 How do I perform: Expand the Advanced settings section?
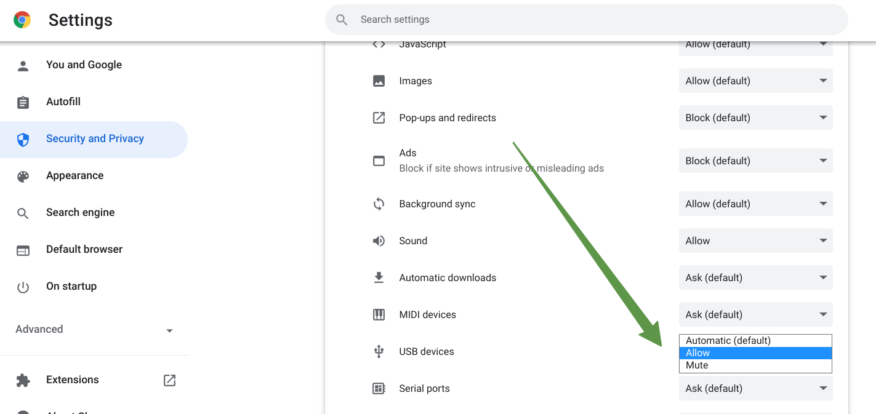pyautogui.click(x=94, y=330)
